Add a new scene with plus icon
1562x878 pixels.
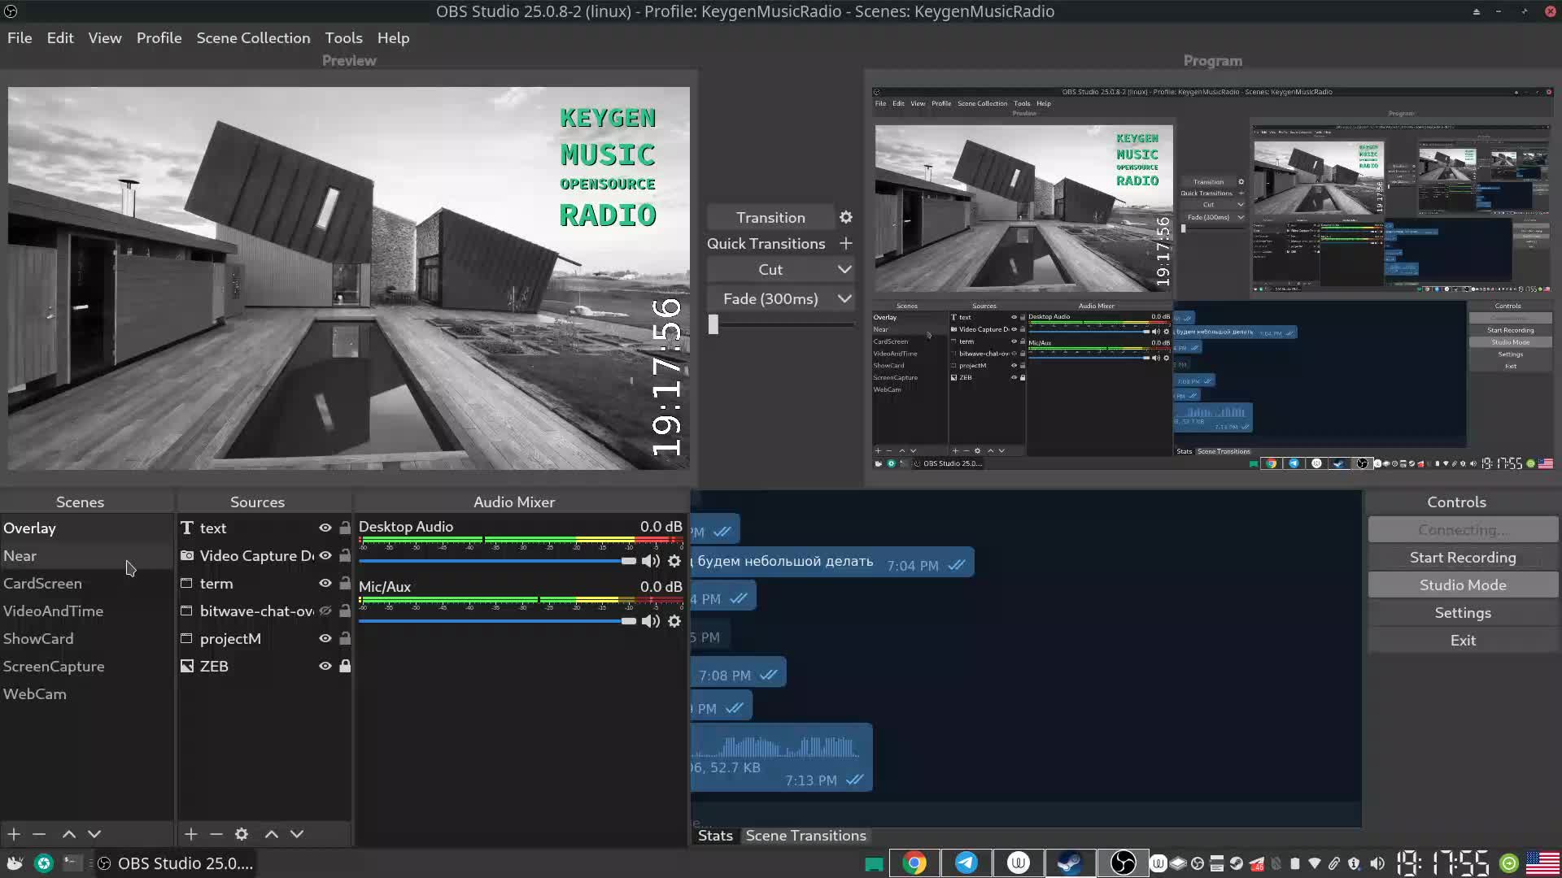pos(14,833)
